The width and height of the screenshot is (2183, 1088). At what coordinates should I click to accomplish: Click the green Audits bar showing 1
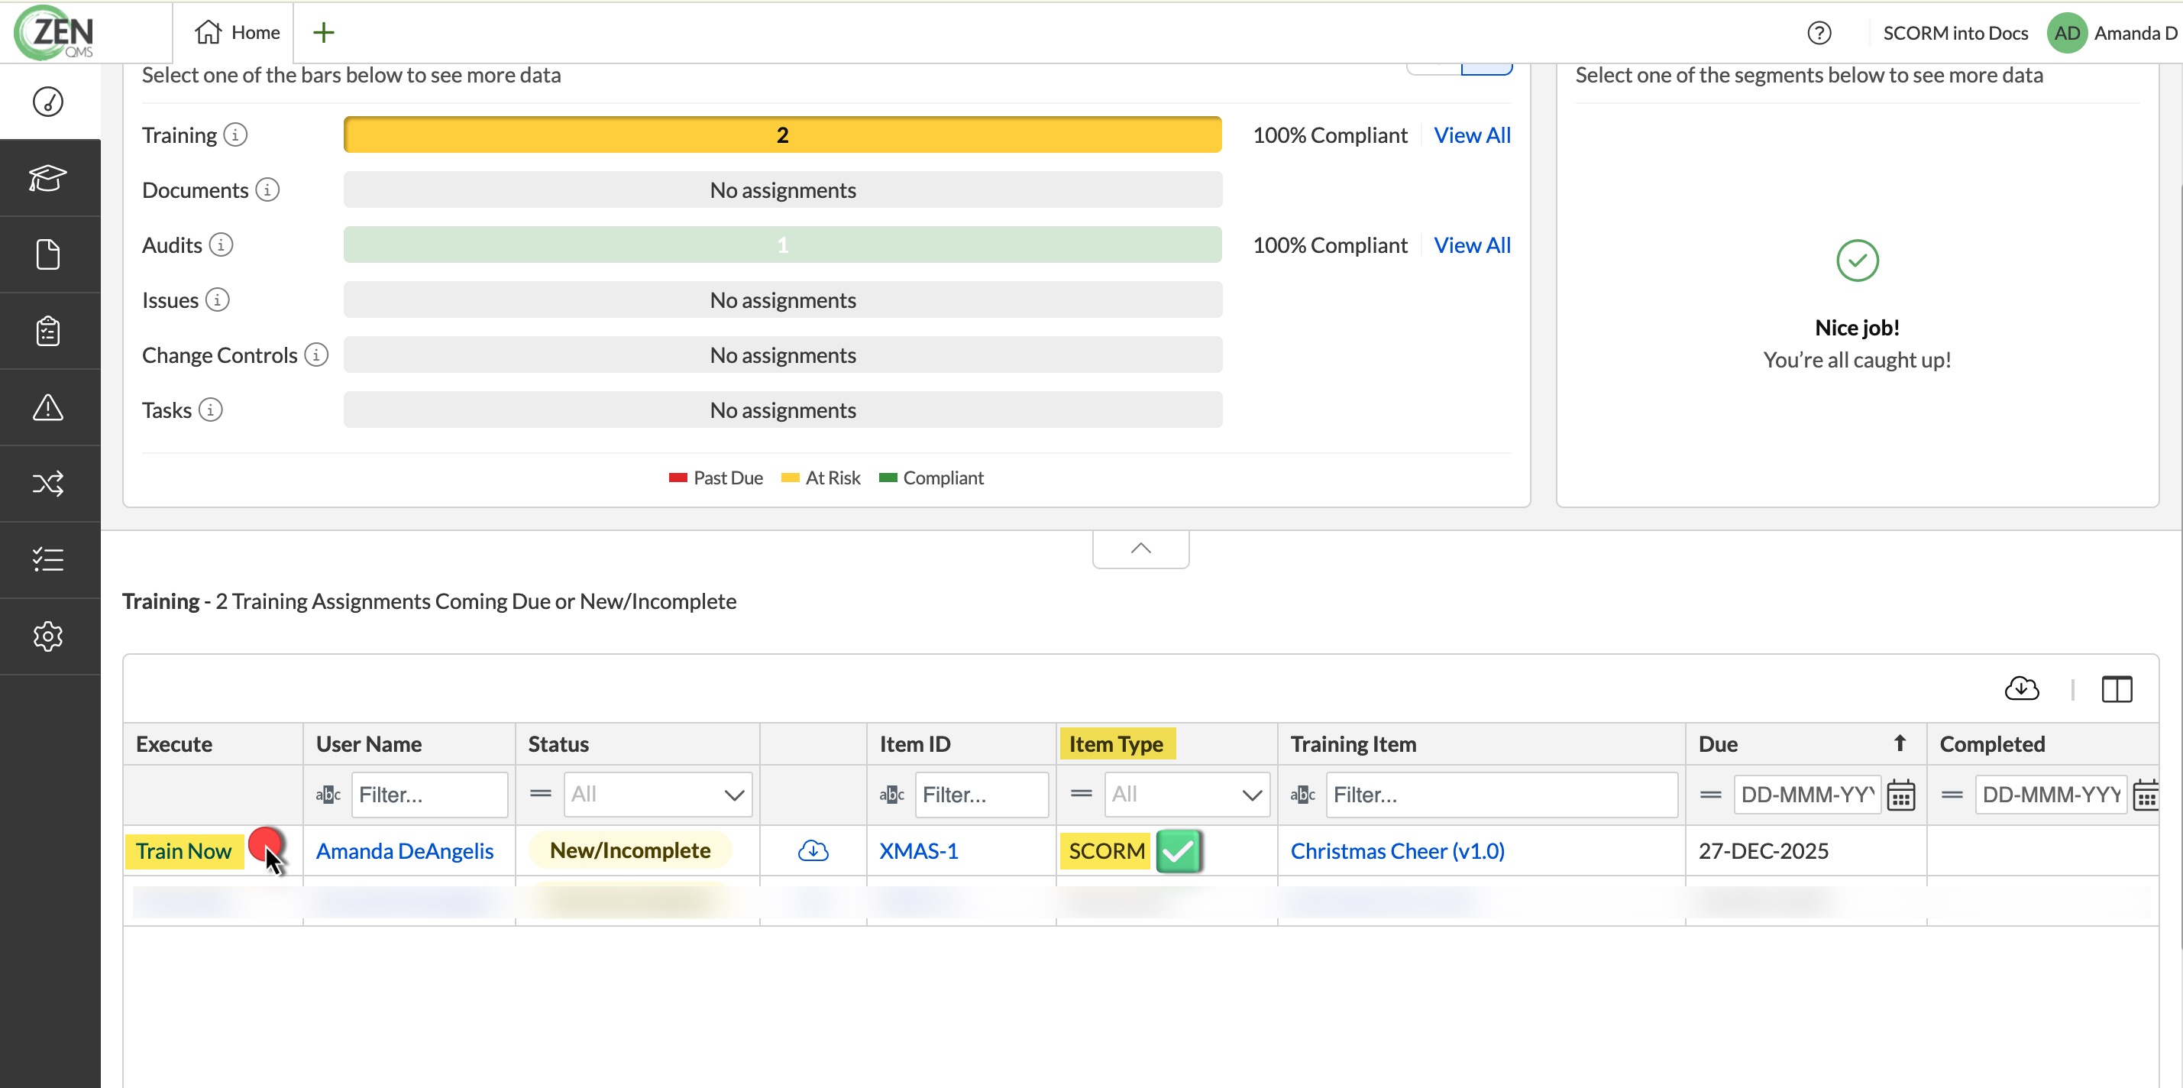(x=782, y=245)
